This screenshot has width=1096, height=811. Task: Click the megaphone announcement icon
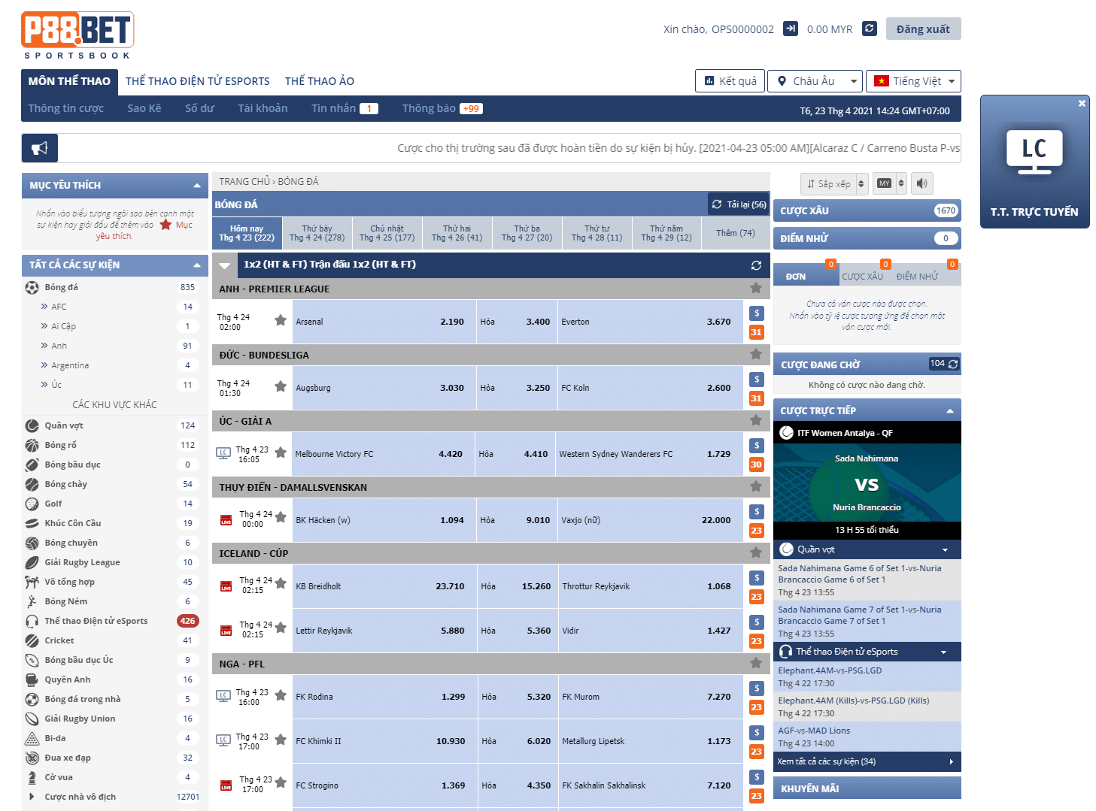pos(40,148)
